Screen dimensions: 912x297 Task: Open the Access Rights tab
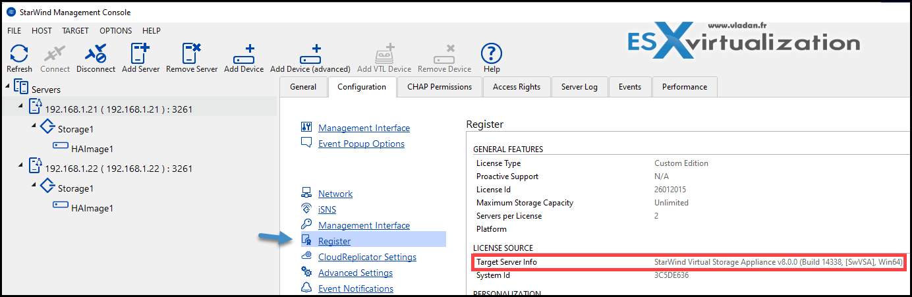(x=517, y=87)
